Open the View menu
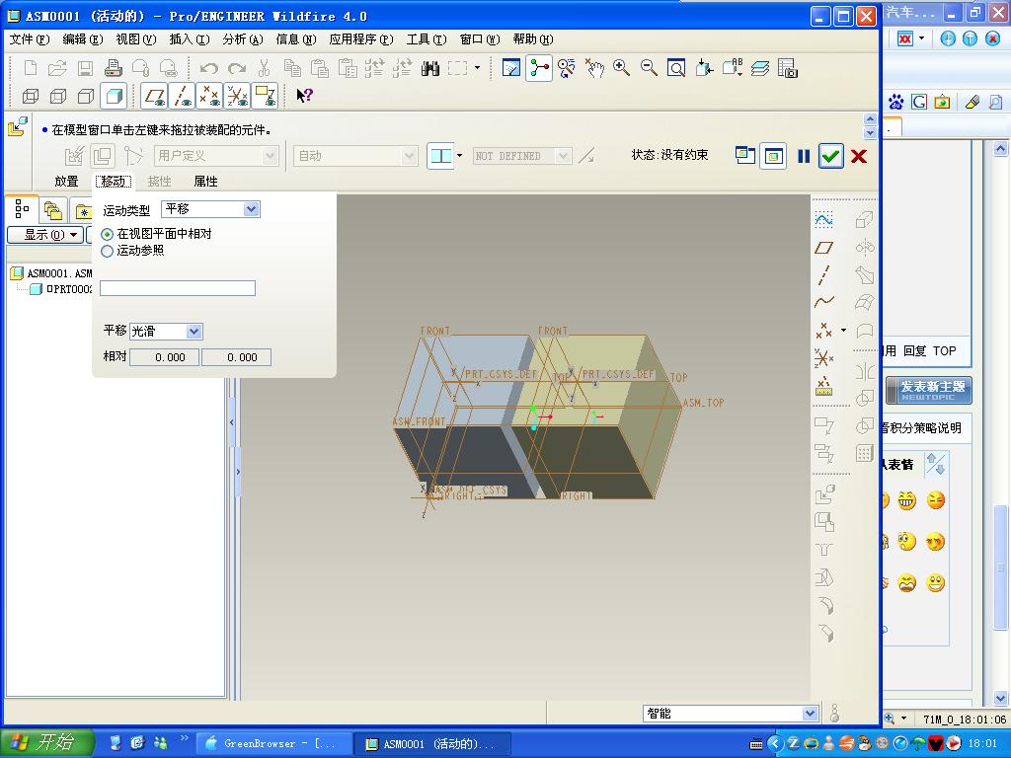The width and height of the screenshot is (1011, 758). [x=136, y=39]
